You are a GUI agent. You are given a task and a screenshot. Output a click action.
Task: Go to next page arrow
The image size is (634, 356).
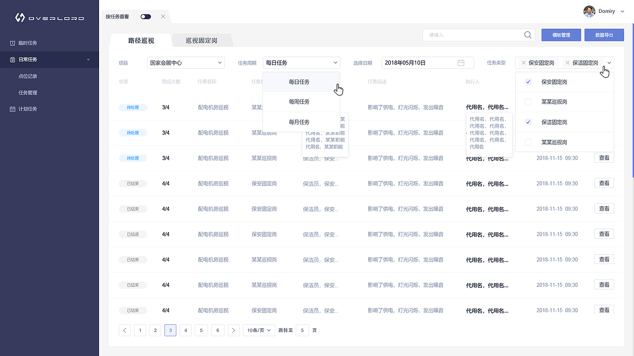tap(234, 330)
